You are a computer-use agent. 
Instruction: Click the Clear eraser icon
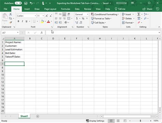[x=139, y=22]
